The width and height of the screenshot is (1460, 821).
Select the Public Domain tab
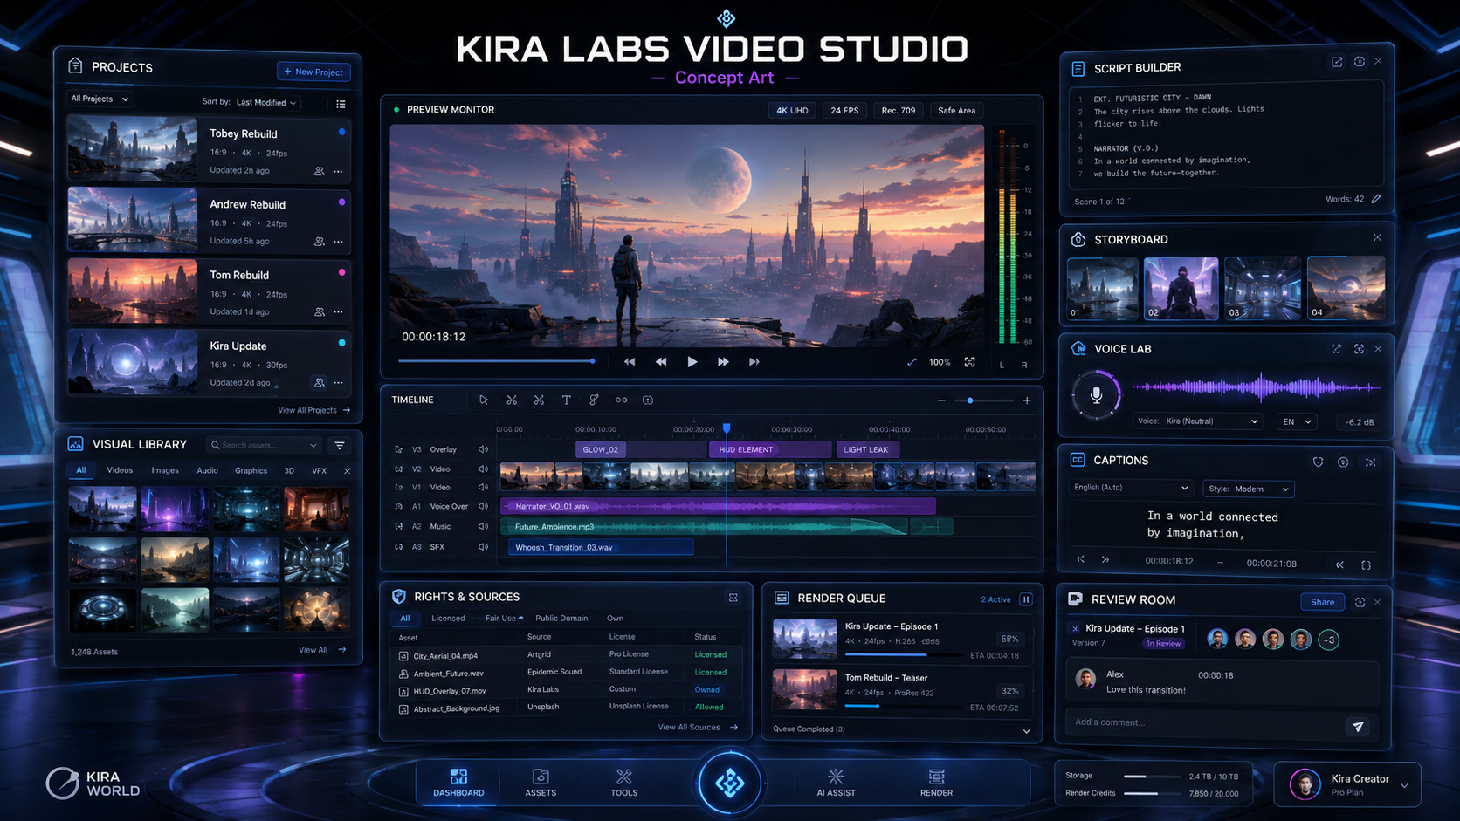(561, 619)
